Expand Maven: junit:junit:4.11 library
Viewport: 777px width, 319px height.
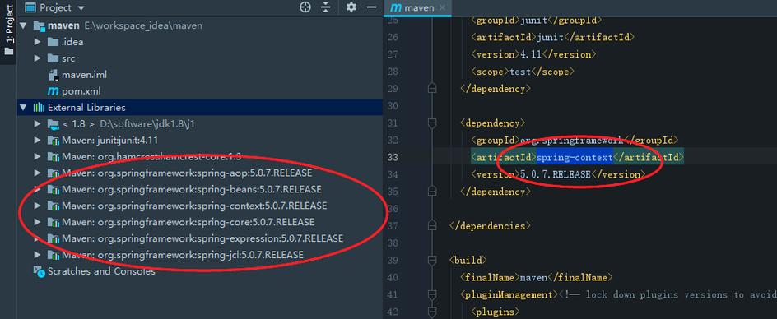point(37,141)
